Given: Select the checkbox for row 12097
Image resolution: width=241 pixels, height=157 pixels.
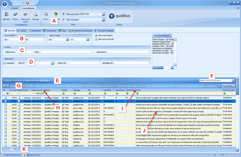Looking at the screenshot, I should pos(6,115).
